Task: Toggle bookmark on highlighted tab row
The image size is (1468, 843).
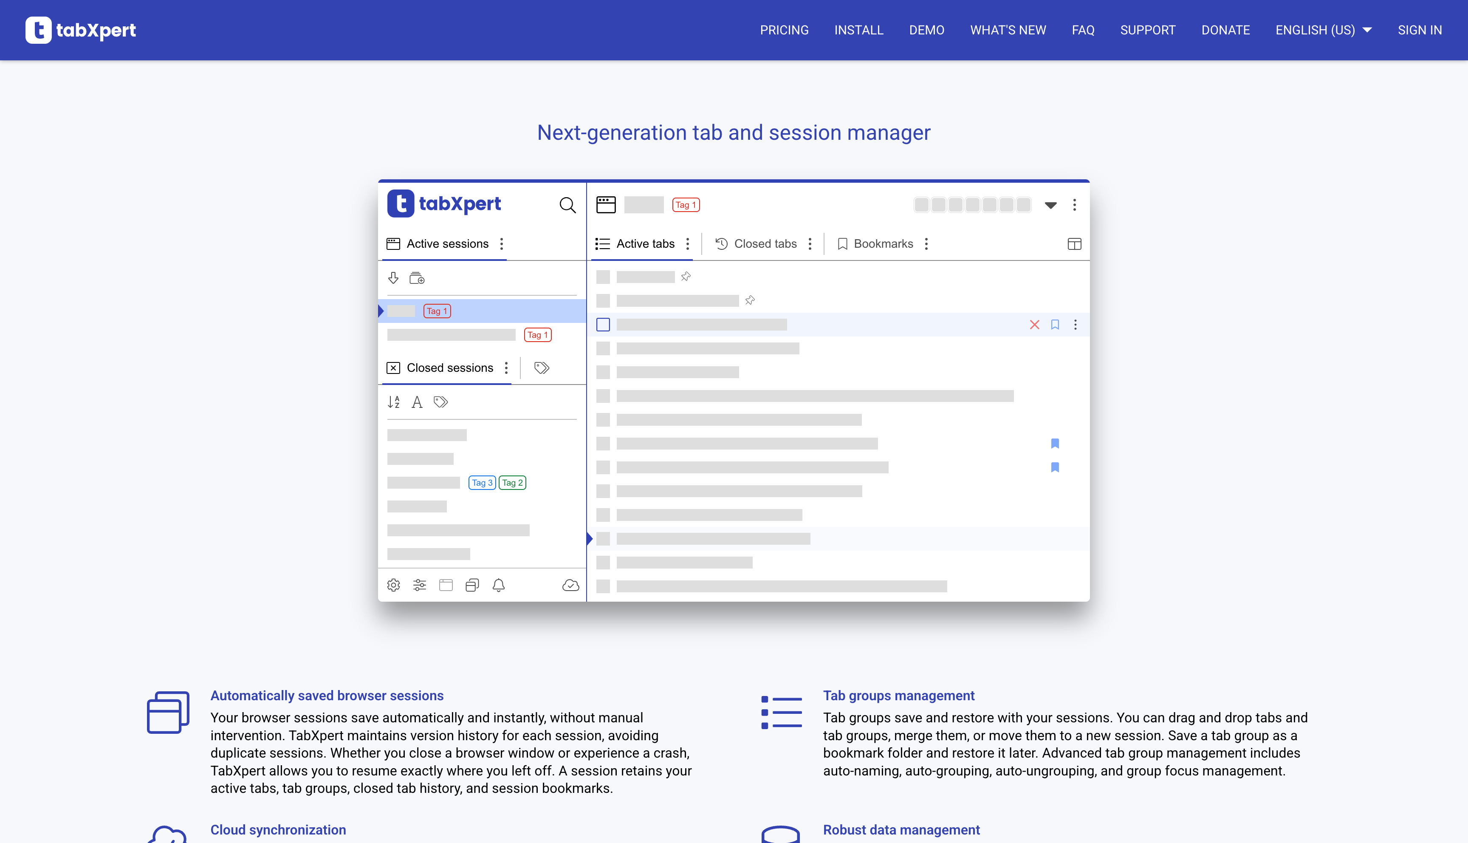Action: tap(1055, 325)
